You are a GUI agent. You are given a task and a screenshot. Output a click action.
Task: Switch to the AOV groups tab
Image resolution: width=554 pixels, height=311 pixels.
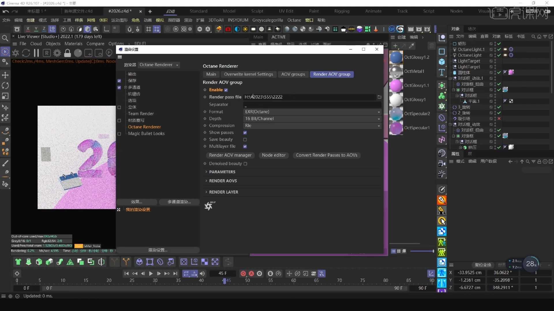(x=293, y=74)
